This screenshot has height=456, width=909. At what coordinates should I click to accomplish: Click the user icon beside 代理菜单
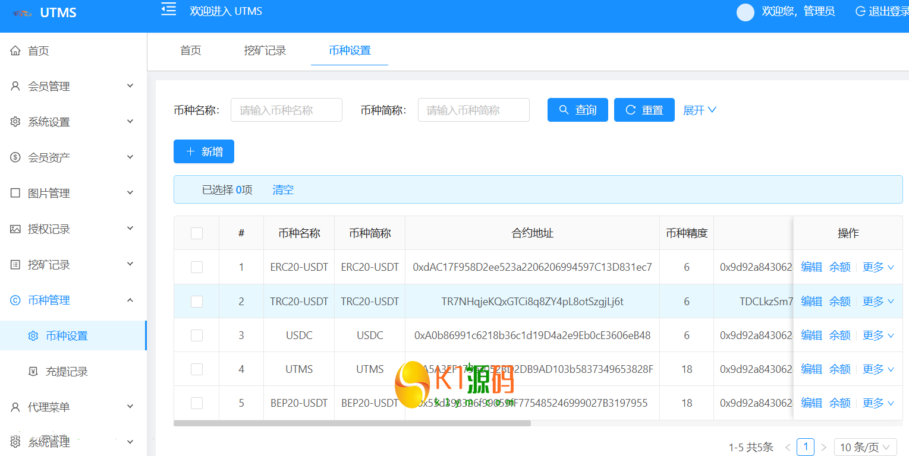coord(15,407)
